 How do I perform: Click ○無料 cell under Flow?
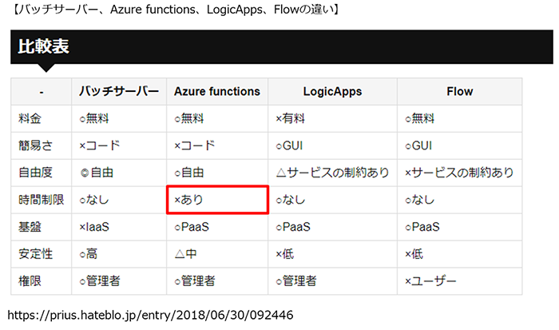point(459,118)
